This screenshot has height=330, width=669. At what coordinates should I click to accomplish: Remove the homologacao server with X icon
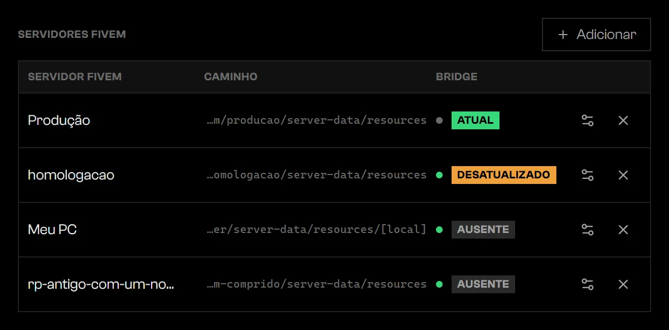tap(623, 175)
